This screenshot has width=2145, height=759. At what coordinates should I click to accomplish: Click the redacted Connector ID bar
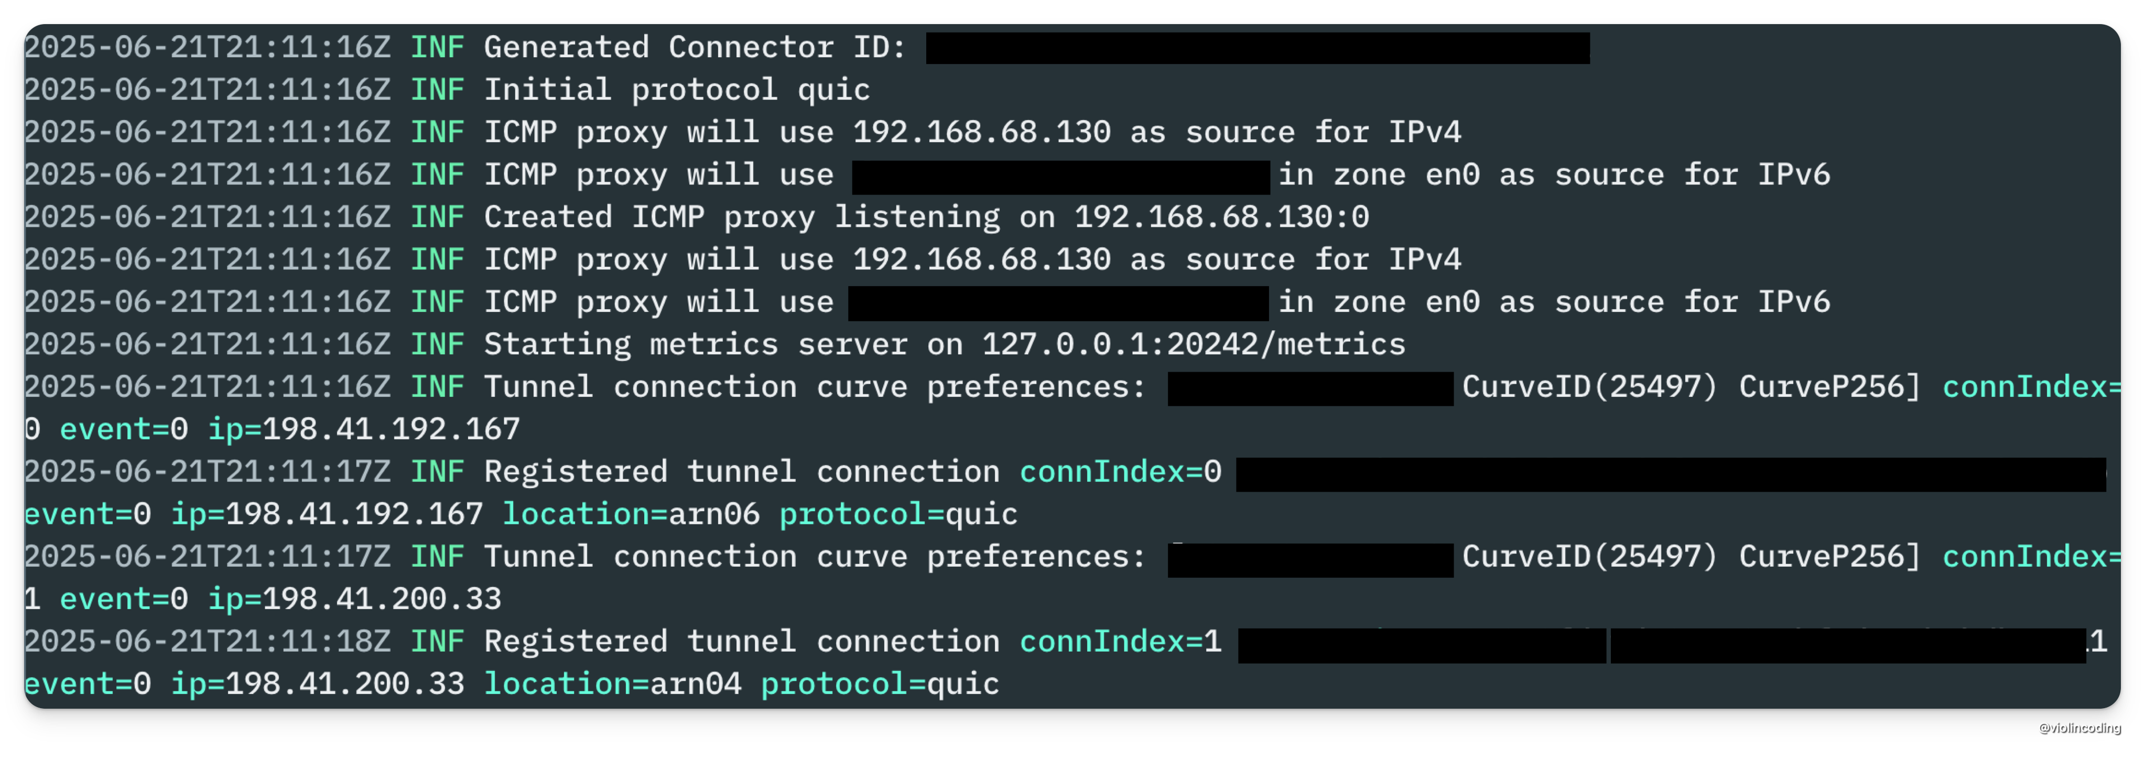tap(1258, 48)
